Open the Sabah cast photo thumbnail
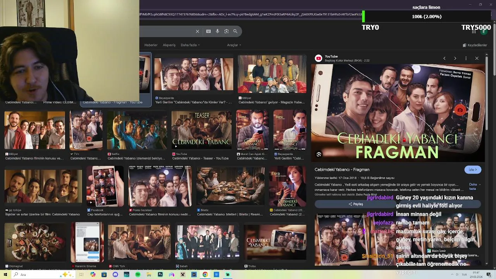Screen dimensions: 496x279 207,243
